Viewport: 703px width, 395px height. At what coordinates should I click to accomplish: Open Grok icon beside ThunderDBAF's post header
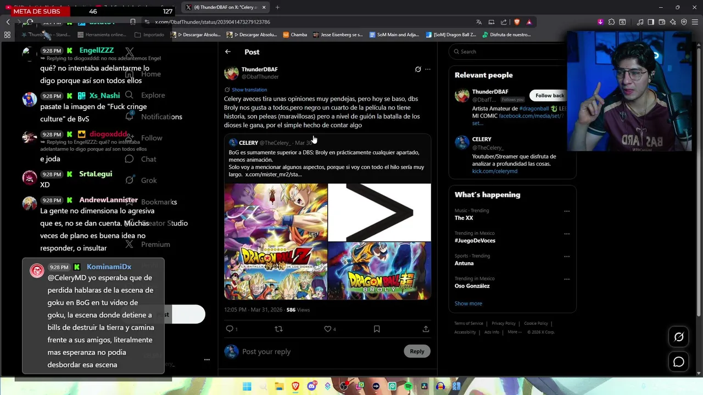tap(418, 69)
